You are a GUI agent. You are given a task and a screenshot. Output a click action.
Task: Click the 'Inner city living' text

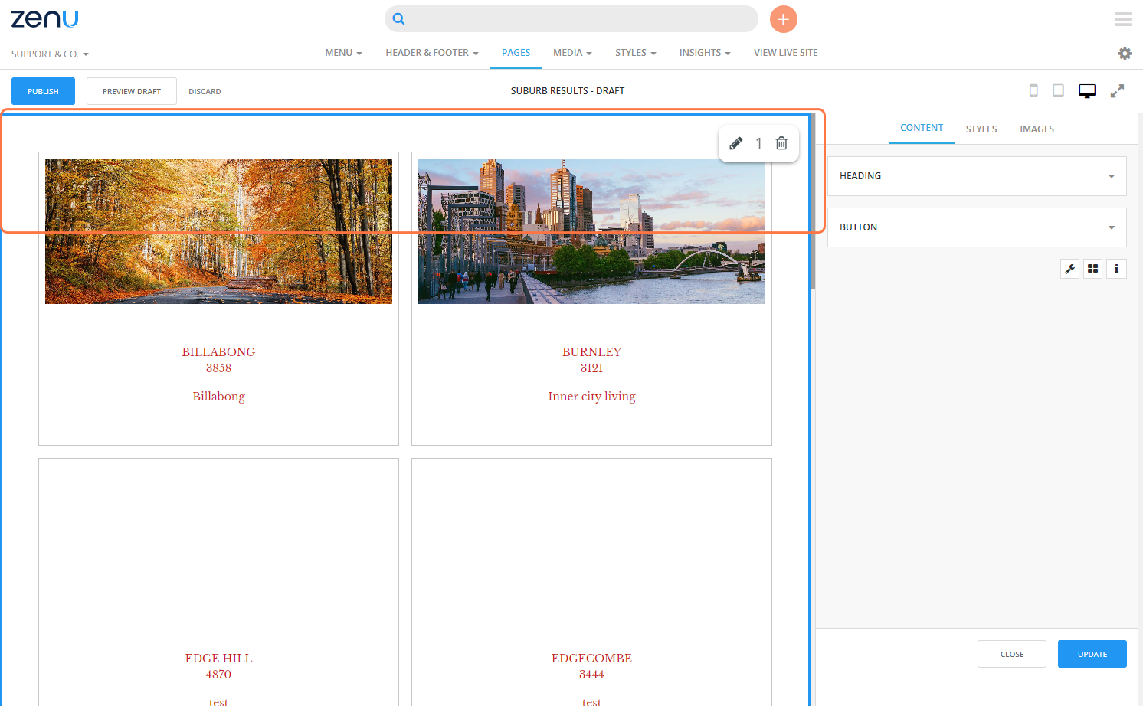click(x=591, y=397)
